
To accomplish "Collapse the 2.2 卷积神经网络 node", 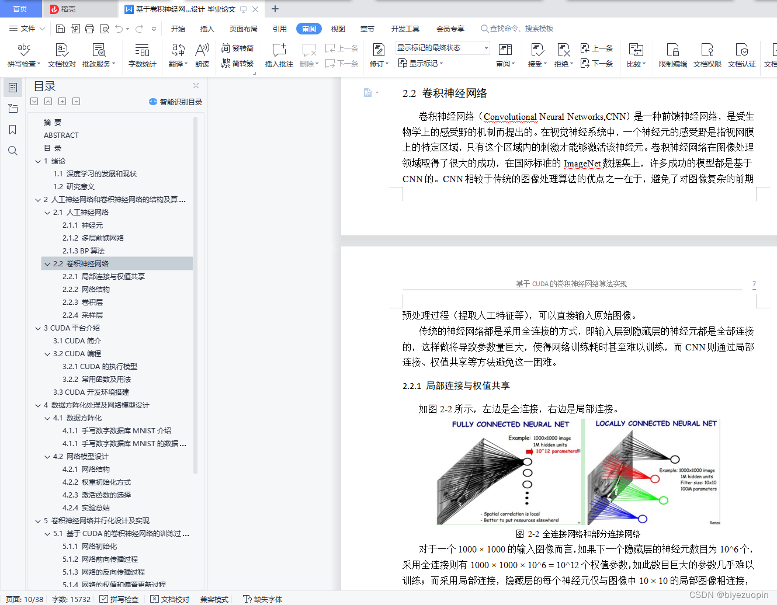I will click(x=47, y=264).
